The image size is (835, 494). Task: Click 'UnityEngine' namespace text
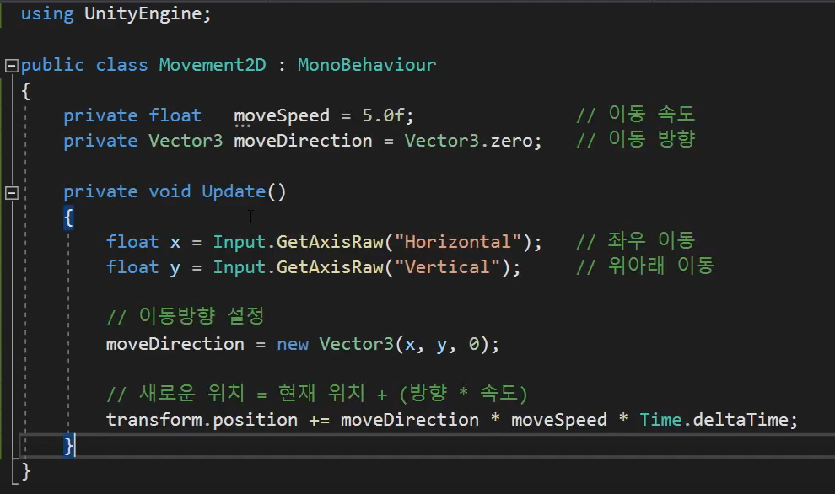coord(143,13)
